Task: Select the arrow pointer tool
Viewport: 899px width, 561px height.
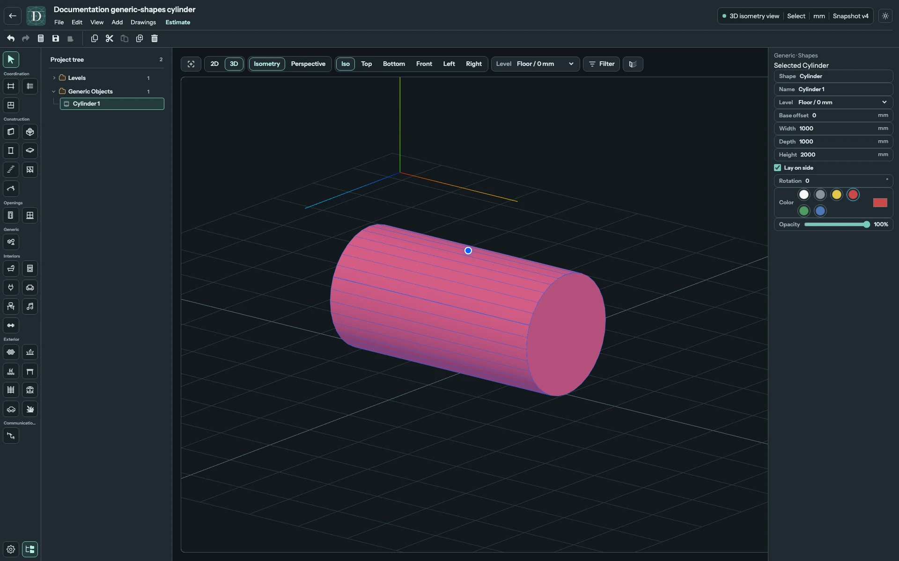Action: (x=11, y=59)
